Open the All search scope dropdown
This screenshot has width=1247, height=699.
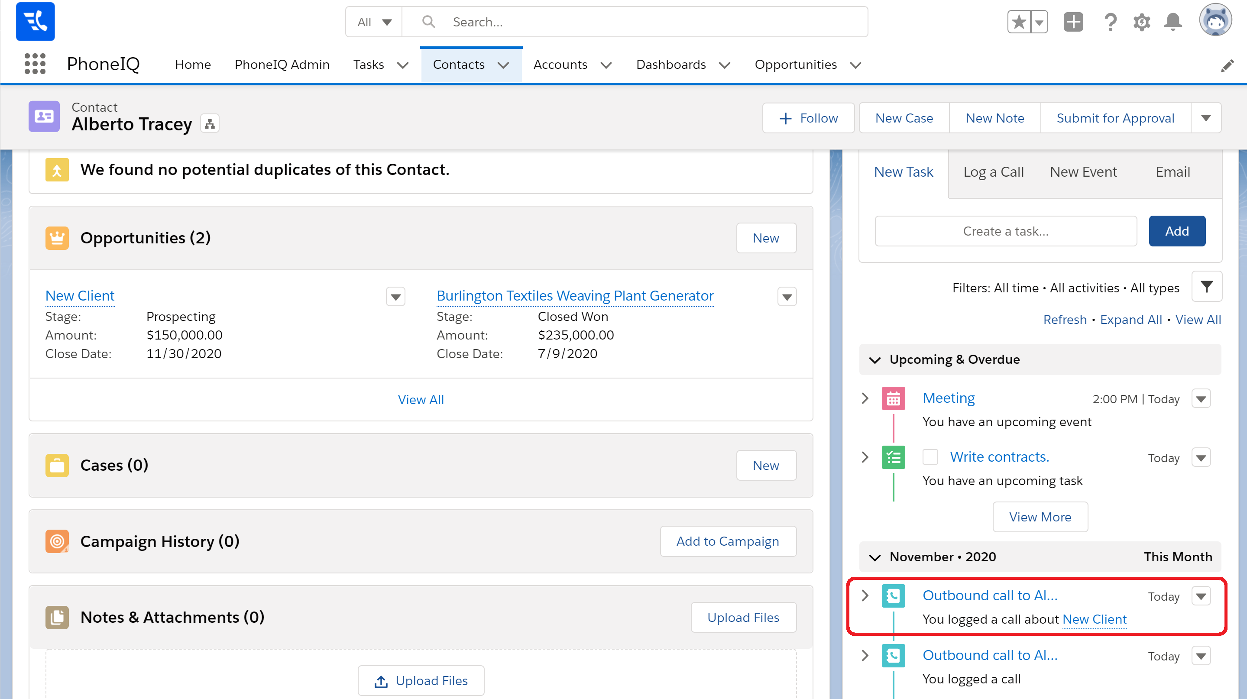pos(374,22)
